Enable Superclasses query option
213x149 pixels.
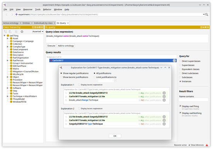click(180, 65)
